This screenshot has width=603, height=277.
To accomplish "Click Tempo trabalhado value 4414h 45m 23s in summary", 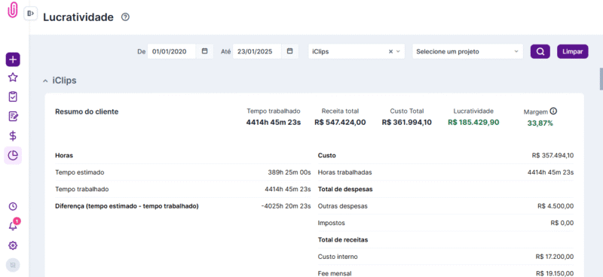I will tap(274, 123).
